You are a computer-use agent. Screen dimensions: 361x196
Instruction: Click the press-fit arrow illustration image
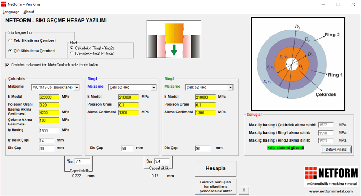click(174, 40)
